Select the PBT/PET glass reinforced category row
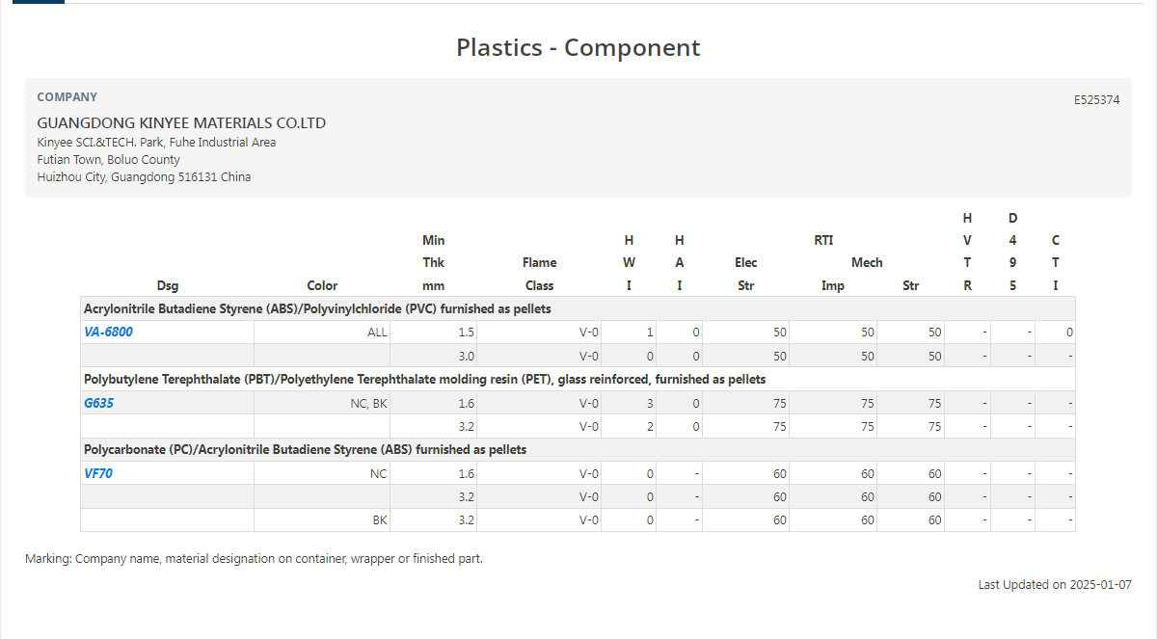The image size is (1157, 639). point(424,379)
